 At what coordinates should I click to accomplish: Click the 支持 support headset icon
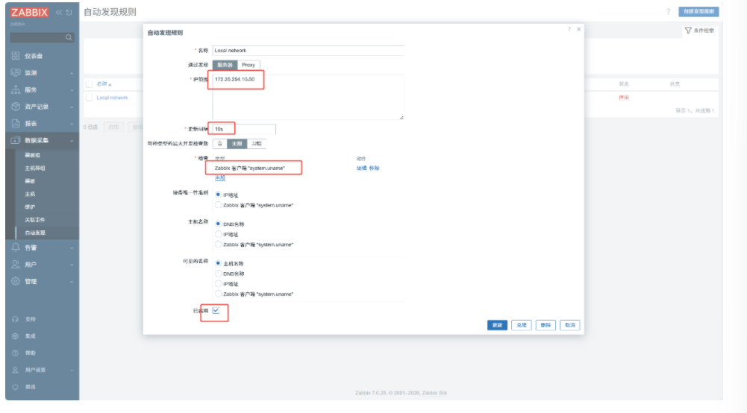click(15, 319)
